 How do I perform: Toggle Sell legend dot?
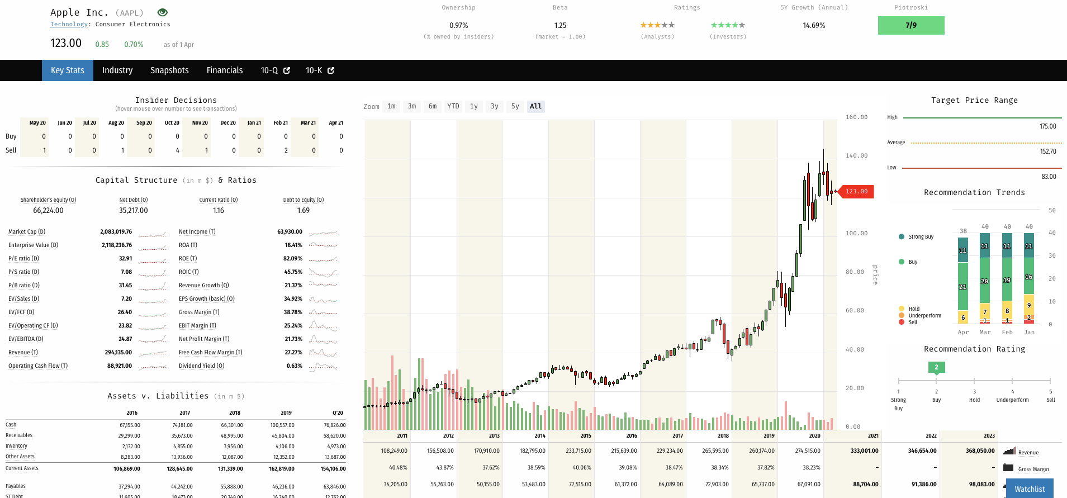click(x=902, y=322)
